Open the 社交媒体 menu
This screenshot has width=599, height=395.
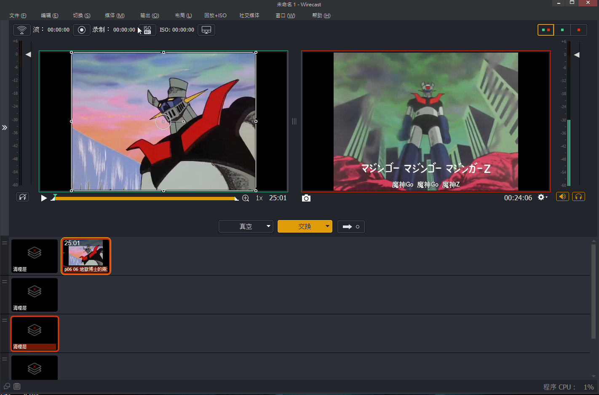pyautogui.click(x=249, y=16)
